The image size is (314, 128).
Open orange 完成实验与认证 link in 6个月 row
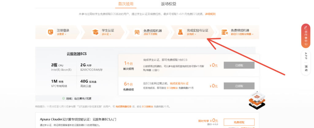click(179, 83)
